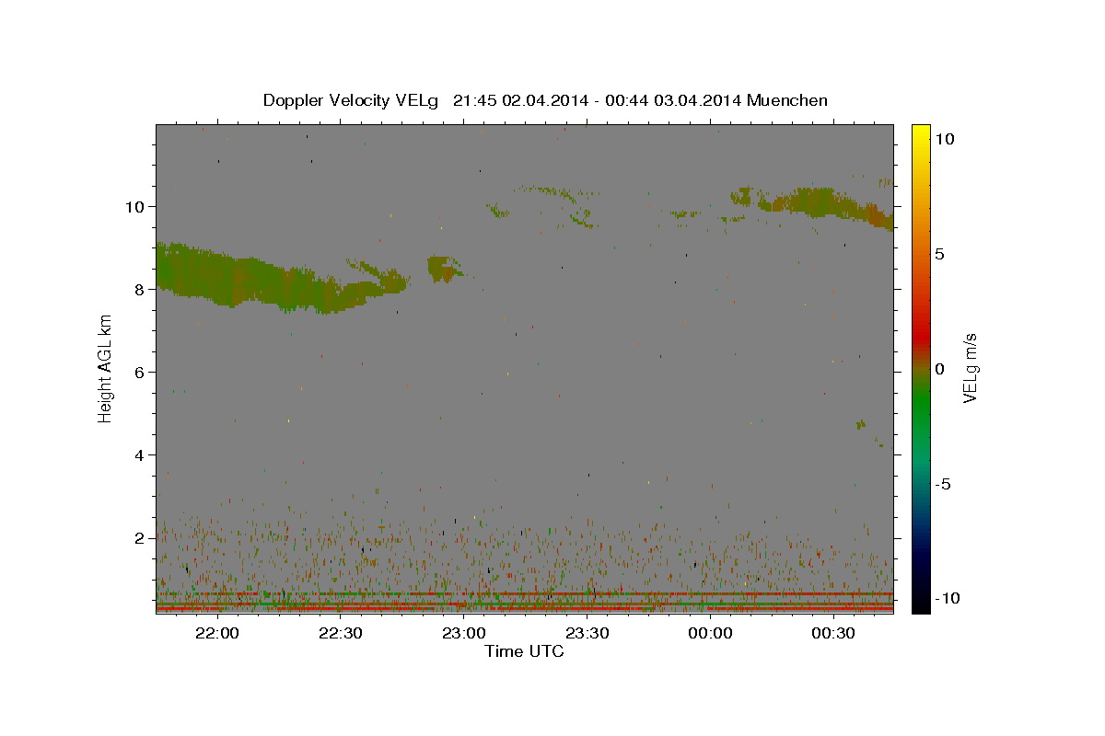Click the 00:00 time tick label
The image size is (1105, 736).
[710, 633]
